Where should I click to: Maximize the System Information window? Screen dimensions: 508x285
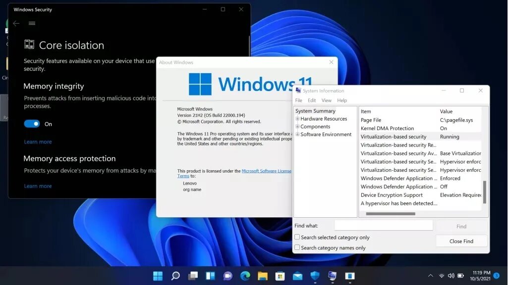[462, 91]
